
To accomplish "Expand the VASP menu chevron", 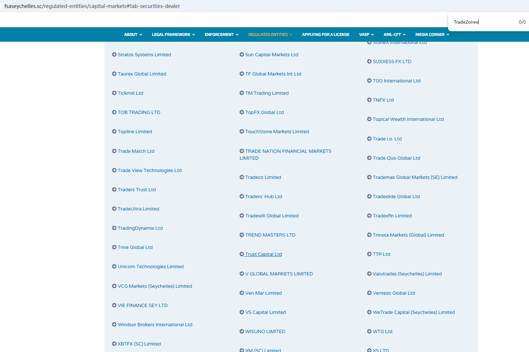I will point(372,35).
